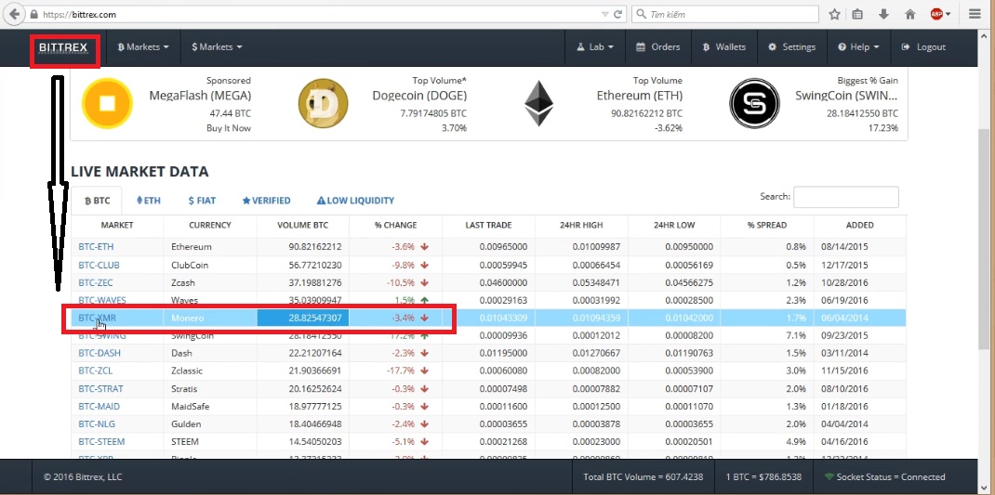
Task: Click the Dogecoin logo
Action: (x=323, y=103)
